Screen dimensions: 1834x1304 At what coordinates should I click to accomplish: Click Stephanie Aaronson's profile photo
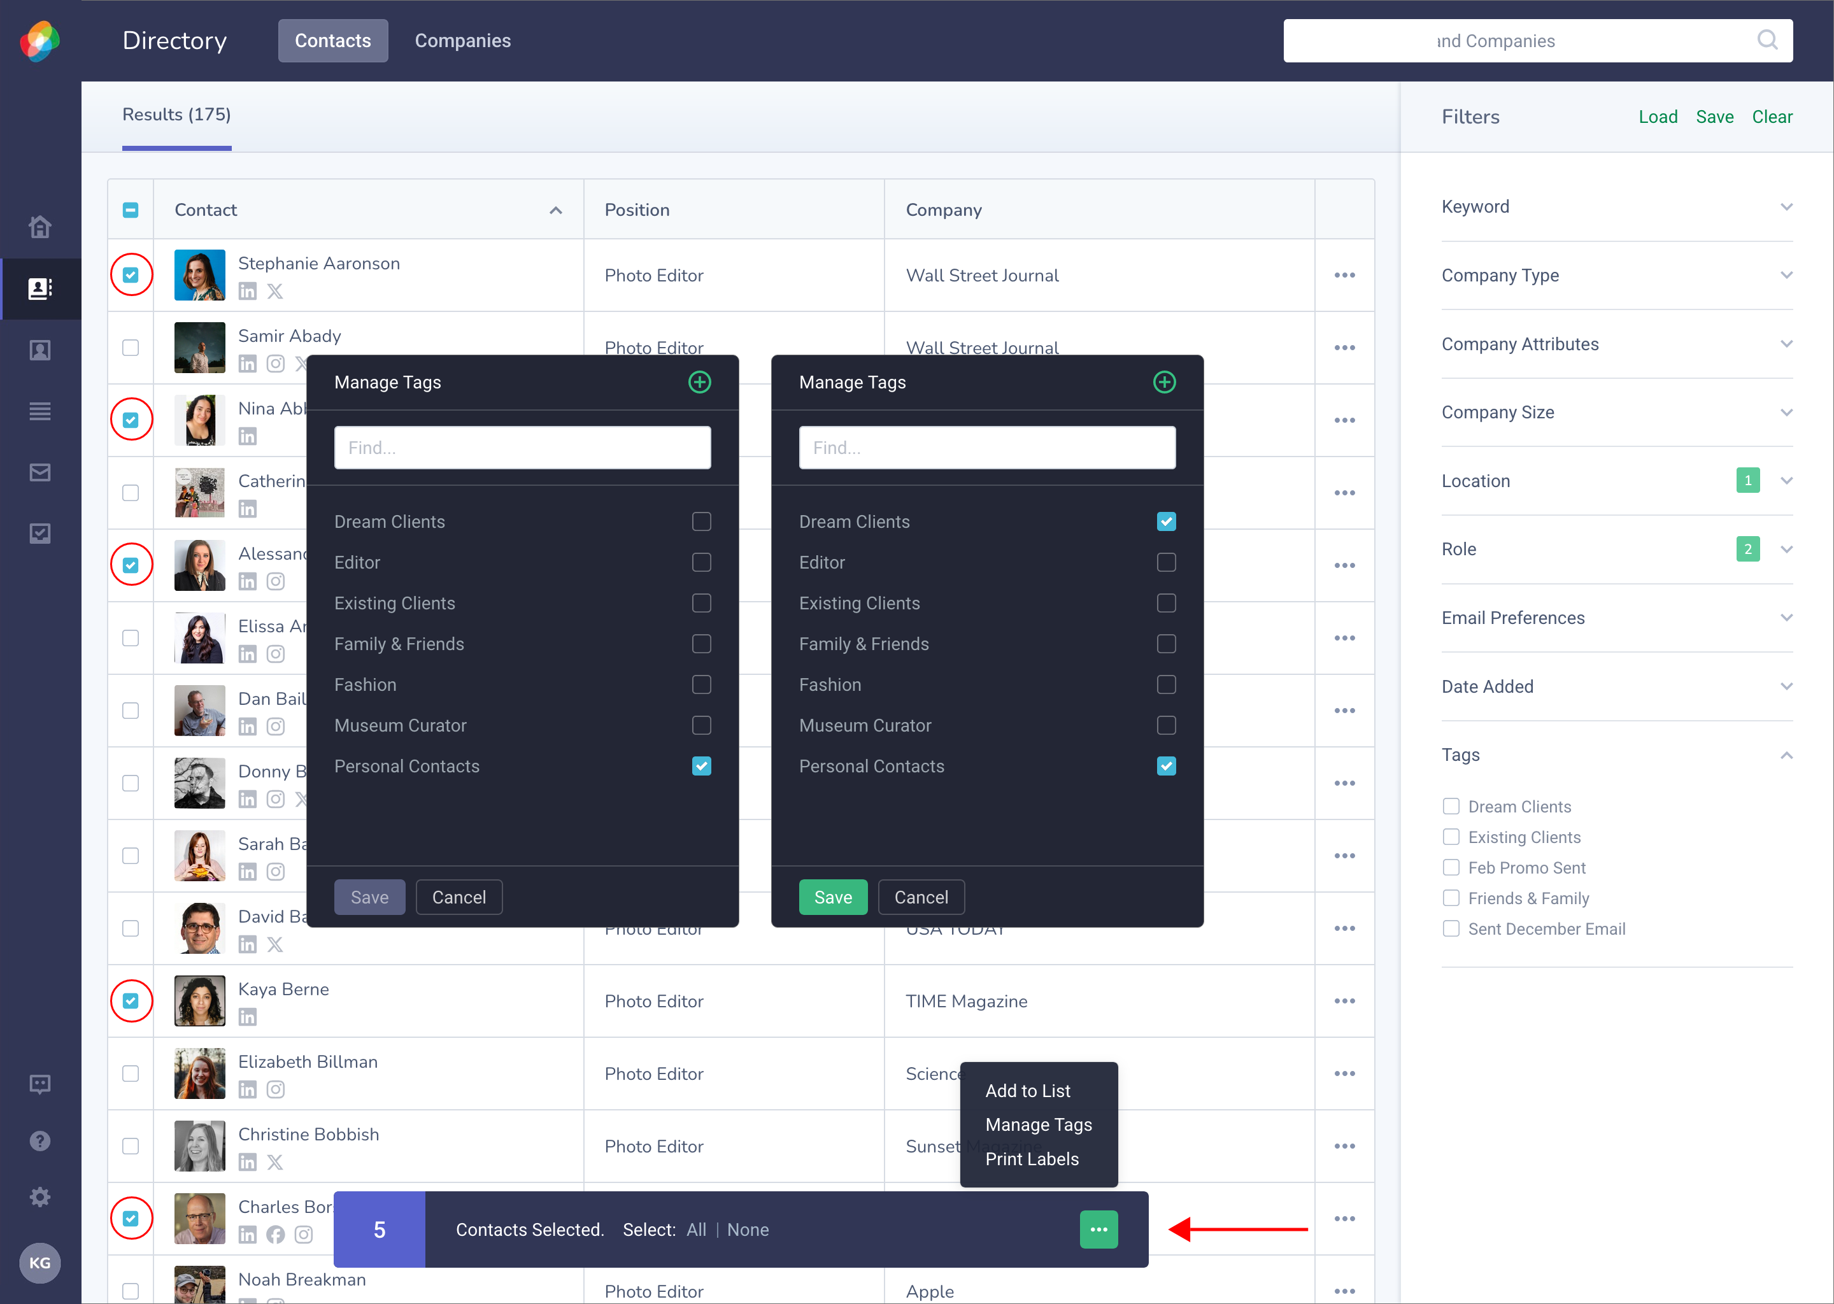click(200, 276)
